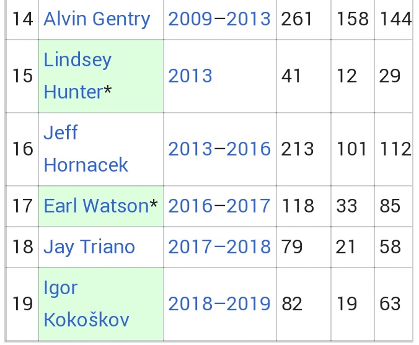Viewport: 419px width, 345px height.
Task: Open the Igor Kokoškov link
Action: (86, 304)
